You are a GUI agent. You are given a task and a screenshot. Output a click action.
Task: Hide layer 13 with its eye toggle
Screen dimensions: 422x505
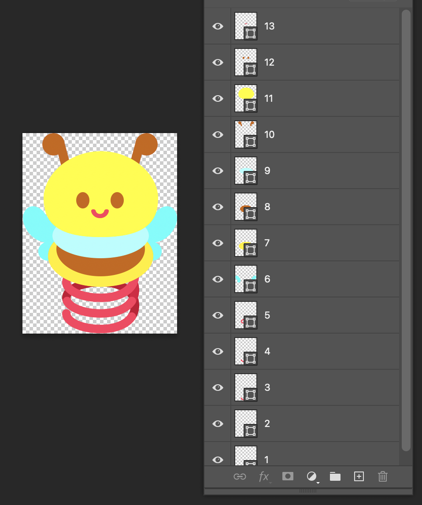coord(218,26)
